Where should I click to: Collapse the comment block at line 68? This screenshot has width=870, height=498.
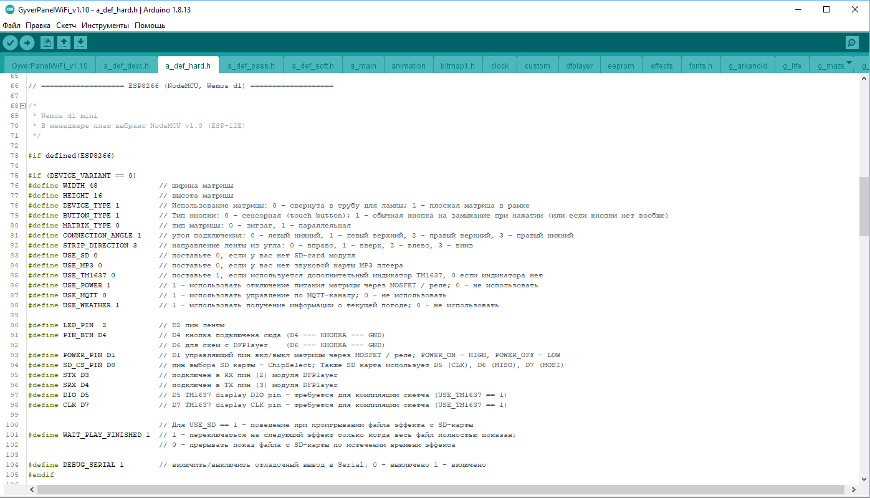tap(22, 105)
